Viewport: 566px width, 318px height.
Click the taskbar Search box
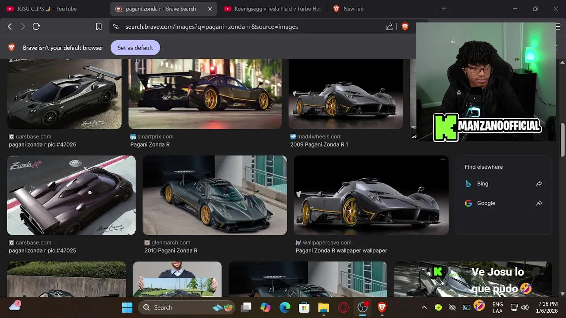[187, 307]
